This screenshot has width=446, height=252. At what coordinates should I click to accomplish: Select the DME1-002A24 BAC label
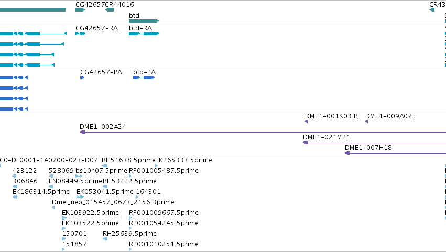coord(103,127)
